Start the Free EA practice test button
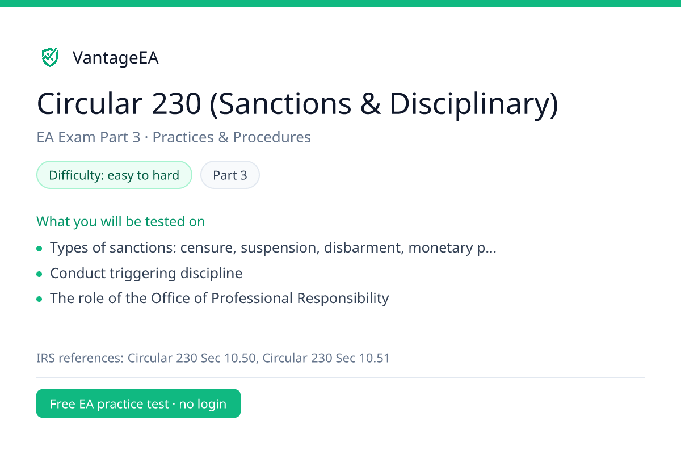 click(x=138, y=403)
